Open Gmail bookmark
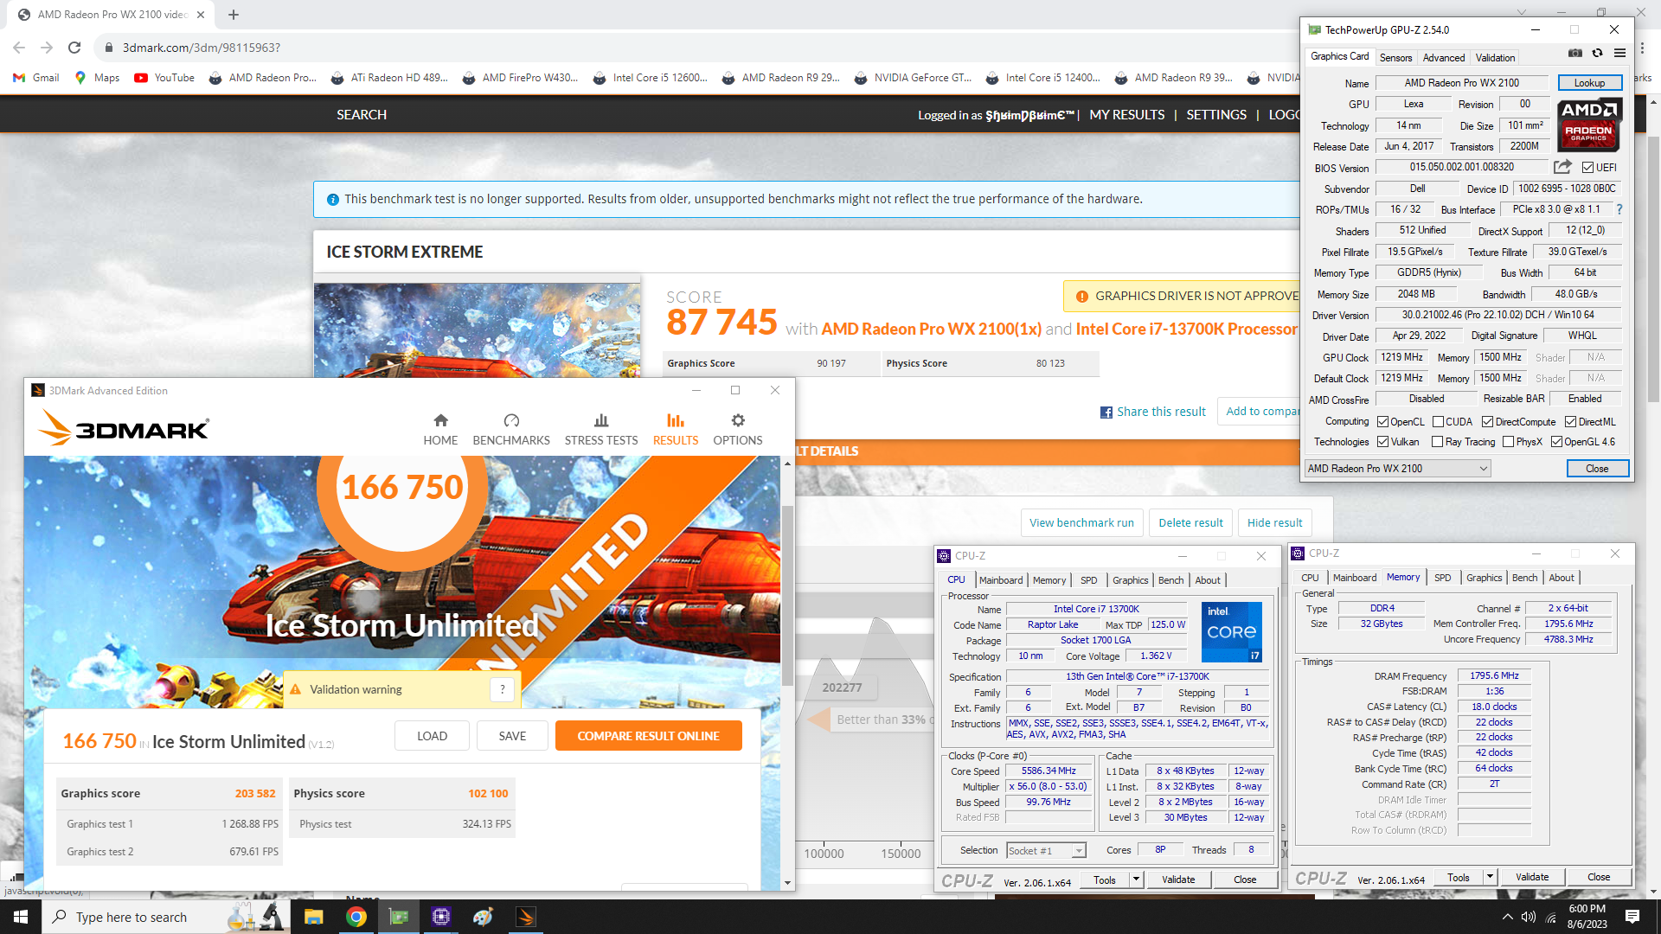This screenshot has height=934, width=1661. pyautogui.click(x=36, y=78)
